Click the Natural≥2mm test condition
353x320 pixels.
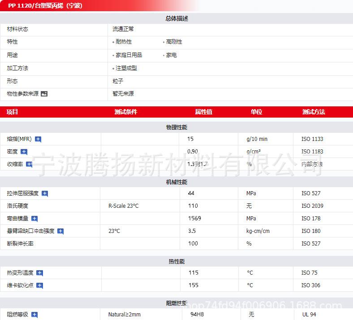(x=125, y=314)
